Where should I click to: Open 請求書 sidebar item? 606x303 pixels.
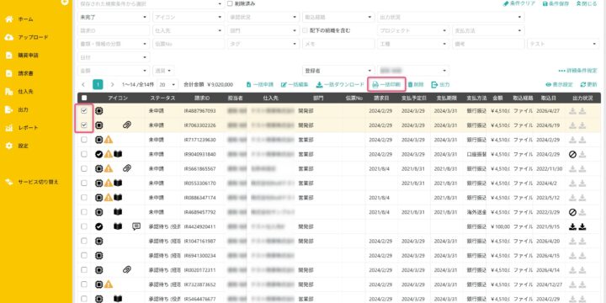pos(25,73)
